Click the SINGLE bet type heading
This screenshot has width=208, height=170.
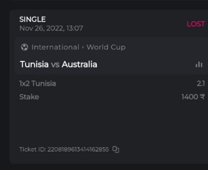[32, 19]
